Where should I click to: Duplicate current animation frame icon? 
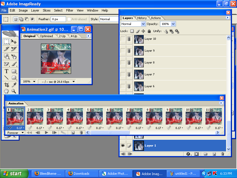tap(73, 133)
